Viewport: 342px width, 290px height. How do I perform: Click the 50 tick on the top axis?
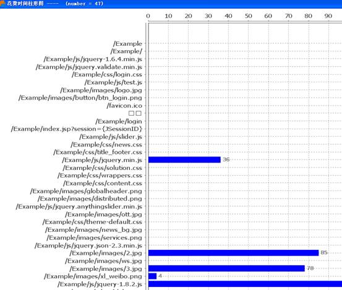249,16
